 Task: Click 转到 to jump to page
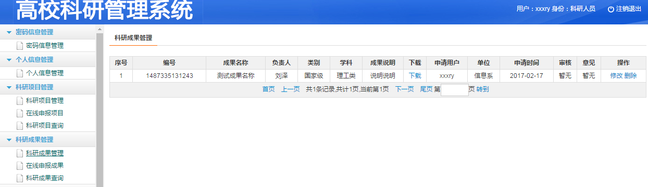coord(482,89)
